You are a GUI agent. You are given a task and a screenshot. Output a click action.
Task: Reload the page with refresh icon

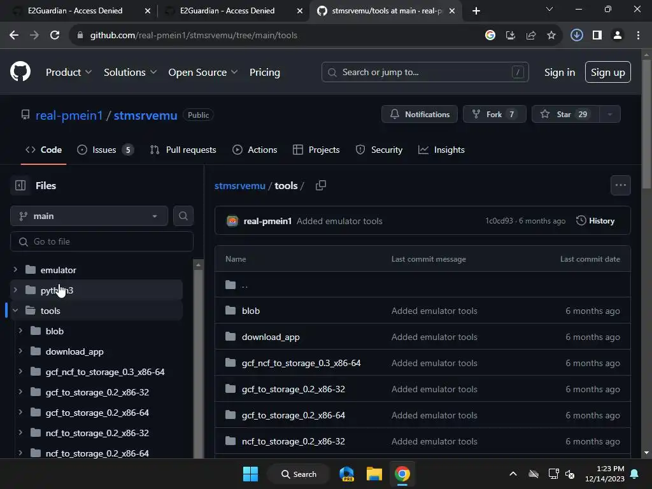pos(55,36)
